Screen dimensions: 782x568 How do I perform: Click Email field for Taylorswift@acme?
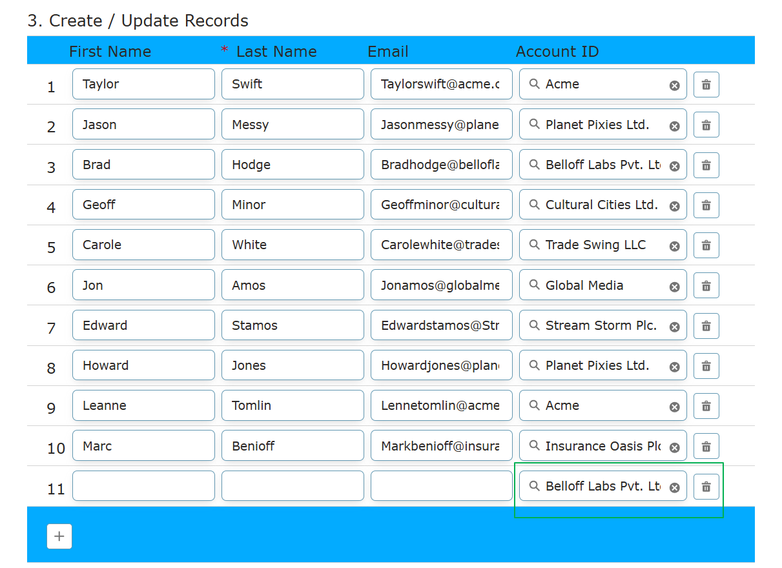click(442, 84)
